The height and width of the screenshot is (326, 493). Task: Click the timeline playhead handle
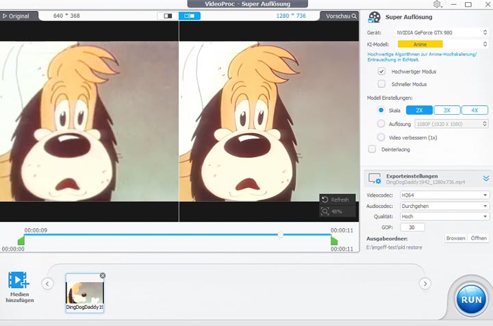click(x=281, y=234)
